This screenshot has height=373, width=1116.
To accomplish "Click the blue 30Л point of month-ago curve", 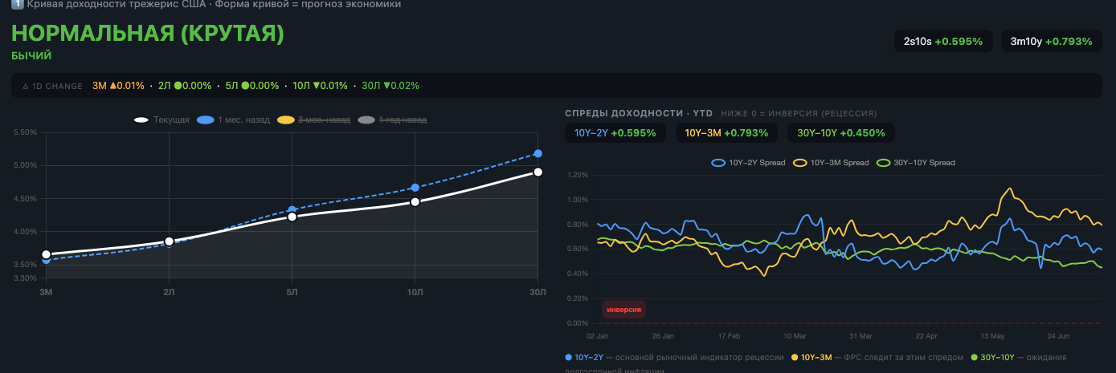I will 538,153.
